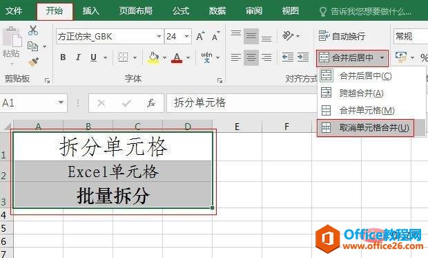
Task: Set middle vertical alignment
Action: coord(251,36)
